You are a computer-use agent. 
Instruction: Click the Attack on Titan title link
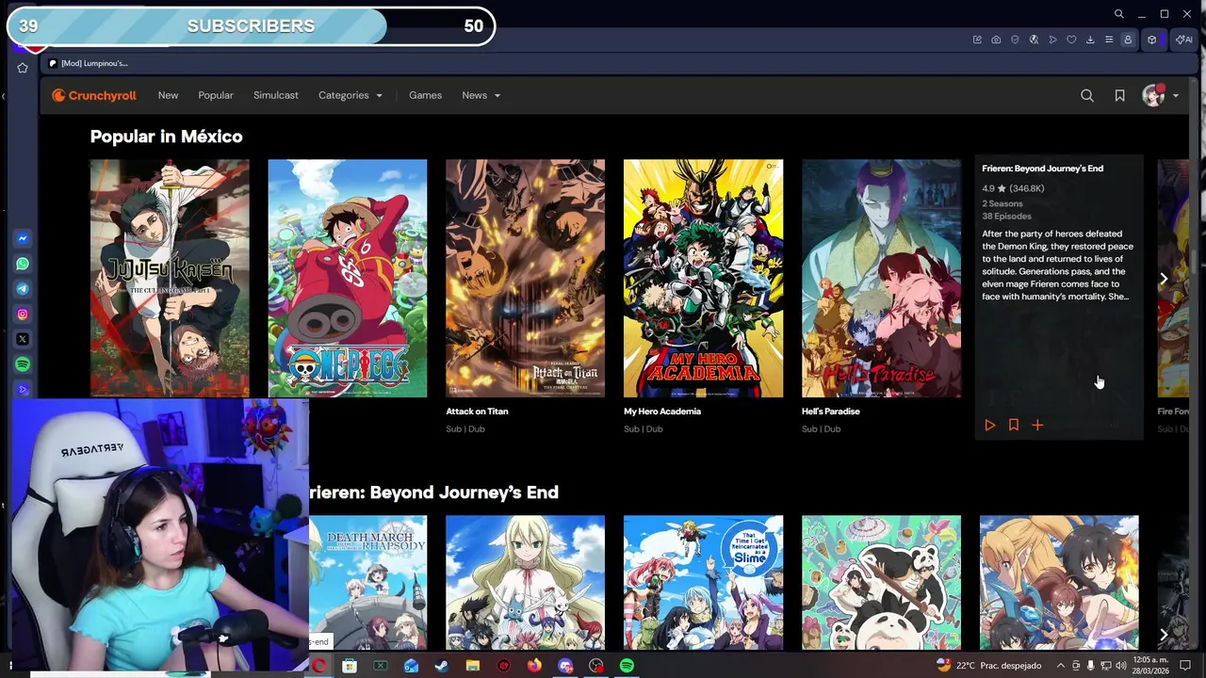pyautogui.click(x=477, y=412)
